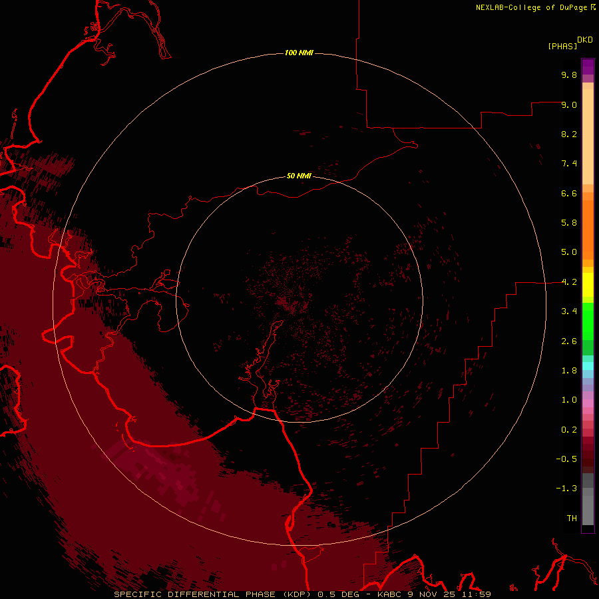Select the 5.0 legend value
This screenshot has width=599, height=599.
coord(569,252)
